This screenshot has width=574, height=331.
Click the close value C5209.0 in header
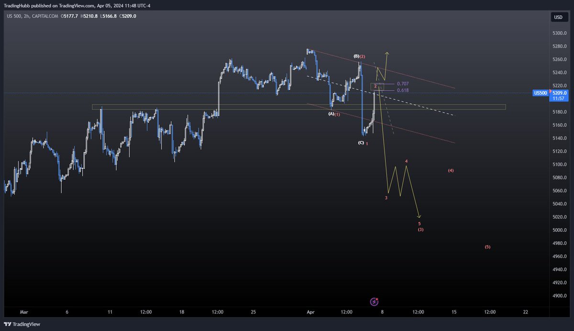click(x=128, y=16)
